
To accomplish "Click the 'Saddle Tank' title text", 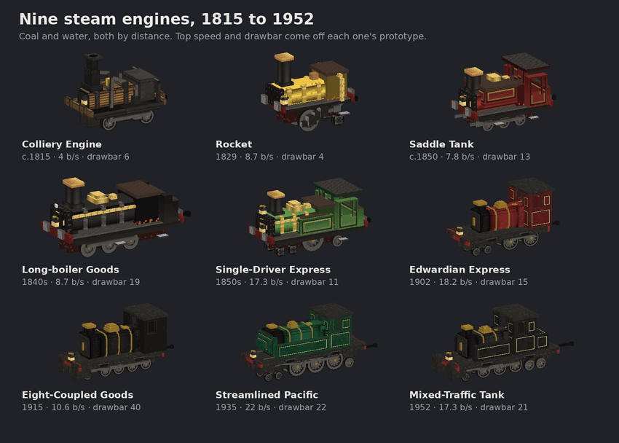I will pos(441,144).
